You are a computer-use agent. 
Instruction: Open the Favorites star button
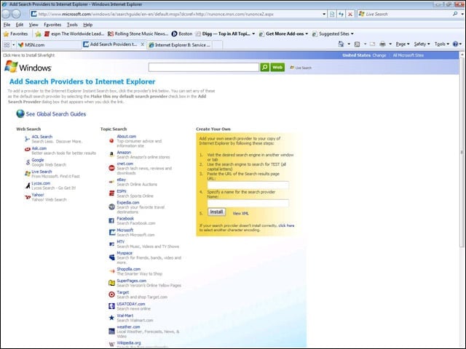(15, 34)
